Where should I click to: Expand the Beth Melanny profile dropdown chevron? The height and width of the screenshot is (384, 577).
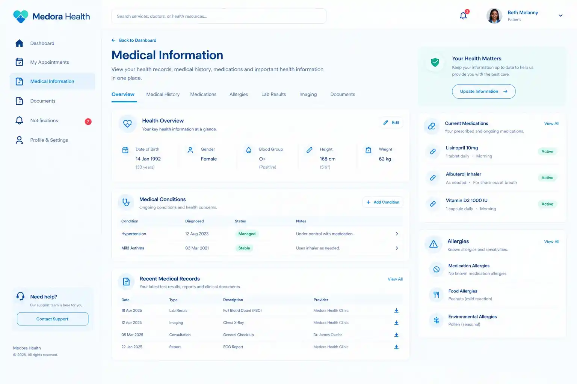(x=560, y=16)
